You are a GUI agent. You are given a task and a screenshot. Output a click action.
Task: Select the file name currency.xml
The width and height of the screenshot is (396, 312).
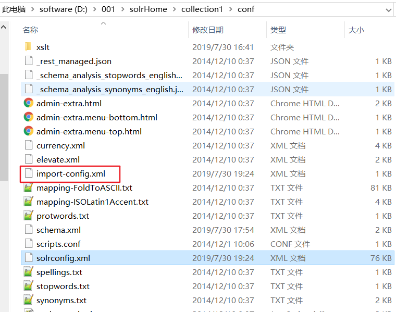[60, 146]
